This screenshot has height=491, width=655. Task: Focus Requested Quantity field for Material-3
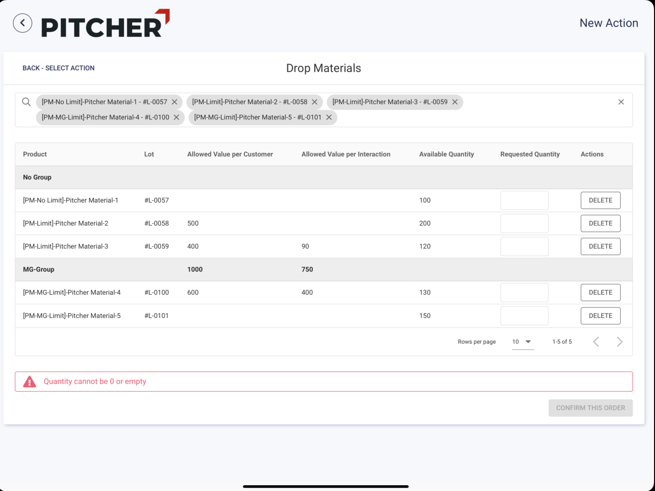[x=524, y=246]
